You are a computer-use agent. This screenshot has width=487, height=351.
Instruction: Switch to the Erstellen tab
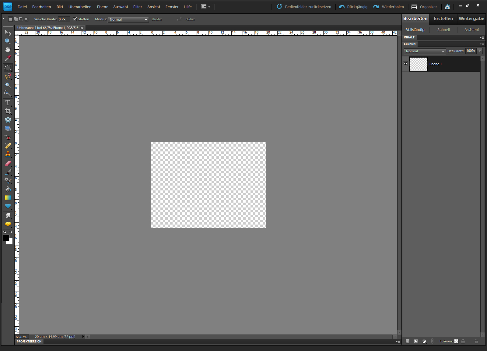pyautogui.click(x=443, y=19)
